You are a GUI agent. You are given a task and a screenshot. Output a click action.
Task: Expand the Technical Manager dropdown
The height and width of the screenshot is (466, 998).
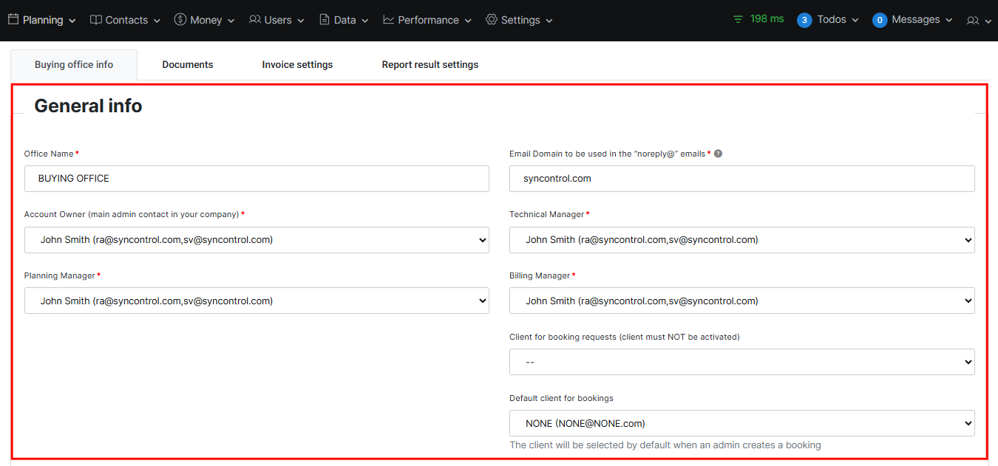pyautogui.click(x=741, y=240)
